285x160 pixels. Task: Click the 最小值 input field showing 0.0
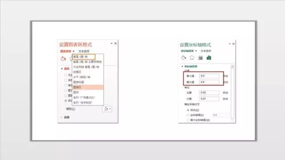point(209,76)
